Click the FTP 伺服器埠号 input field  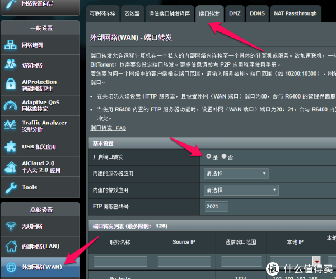216,207
